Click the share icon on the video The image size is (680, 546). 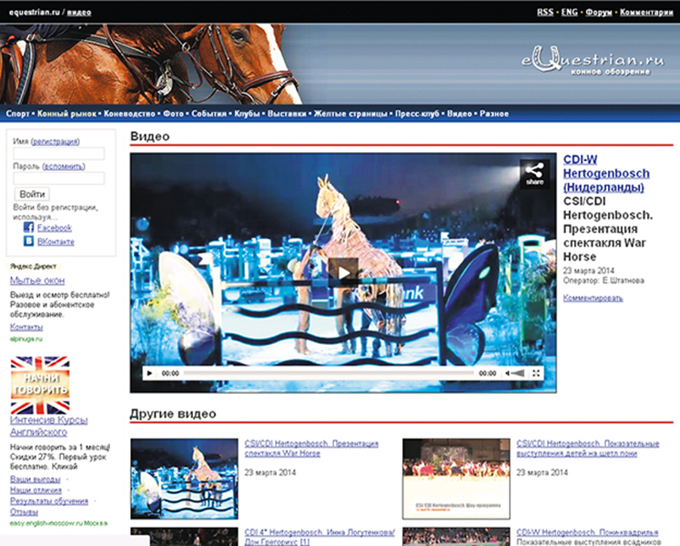point(534,175)
